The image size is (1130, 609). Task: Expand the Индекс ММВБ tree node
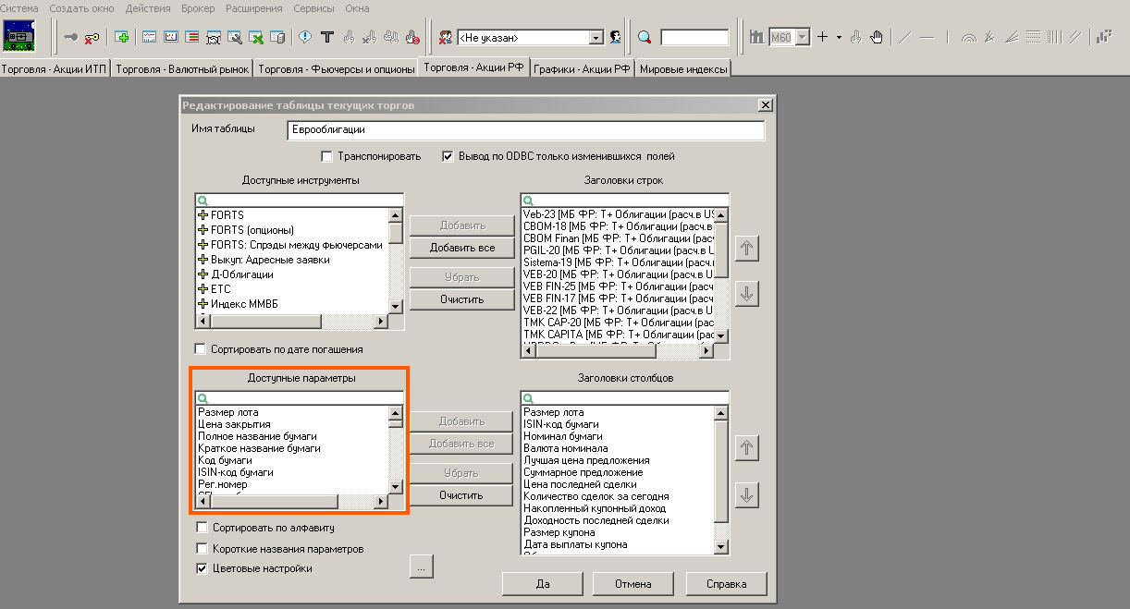[203, 304]
